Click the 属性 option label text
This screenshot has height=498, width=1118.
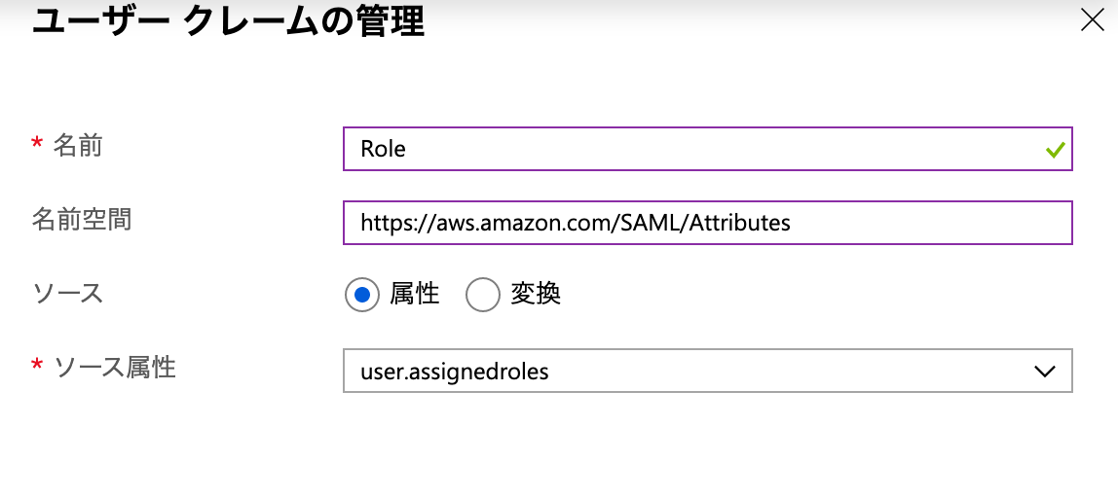(x=415, y=294)
